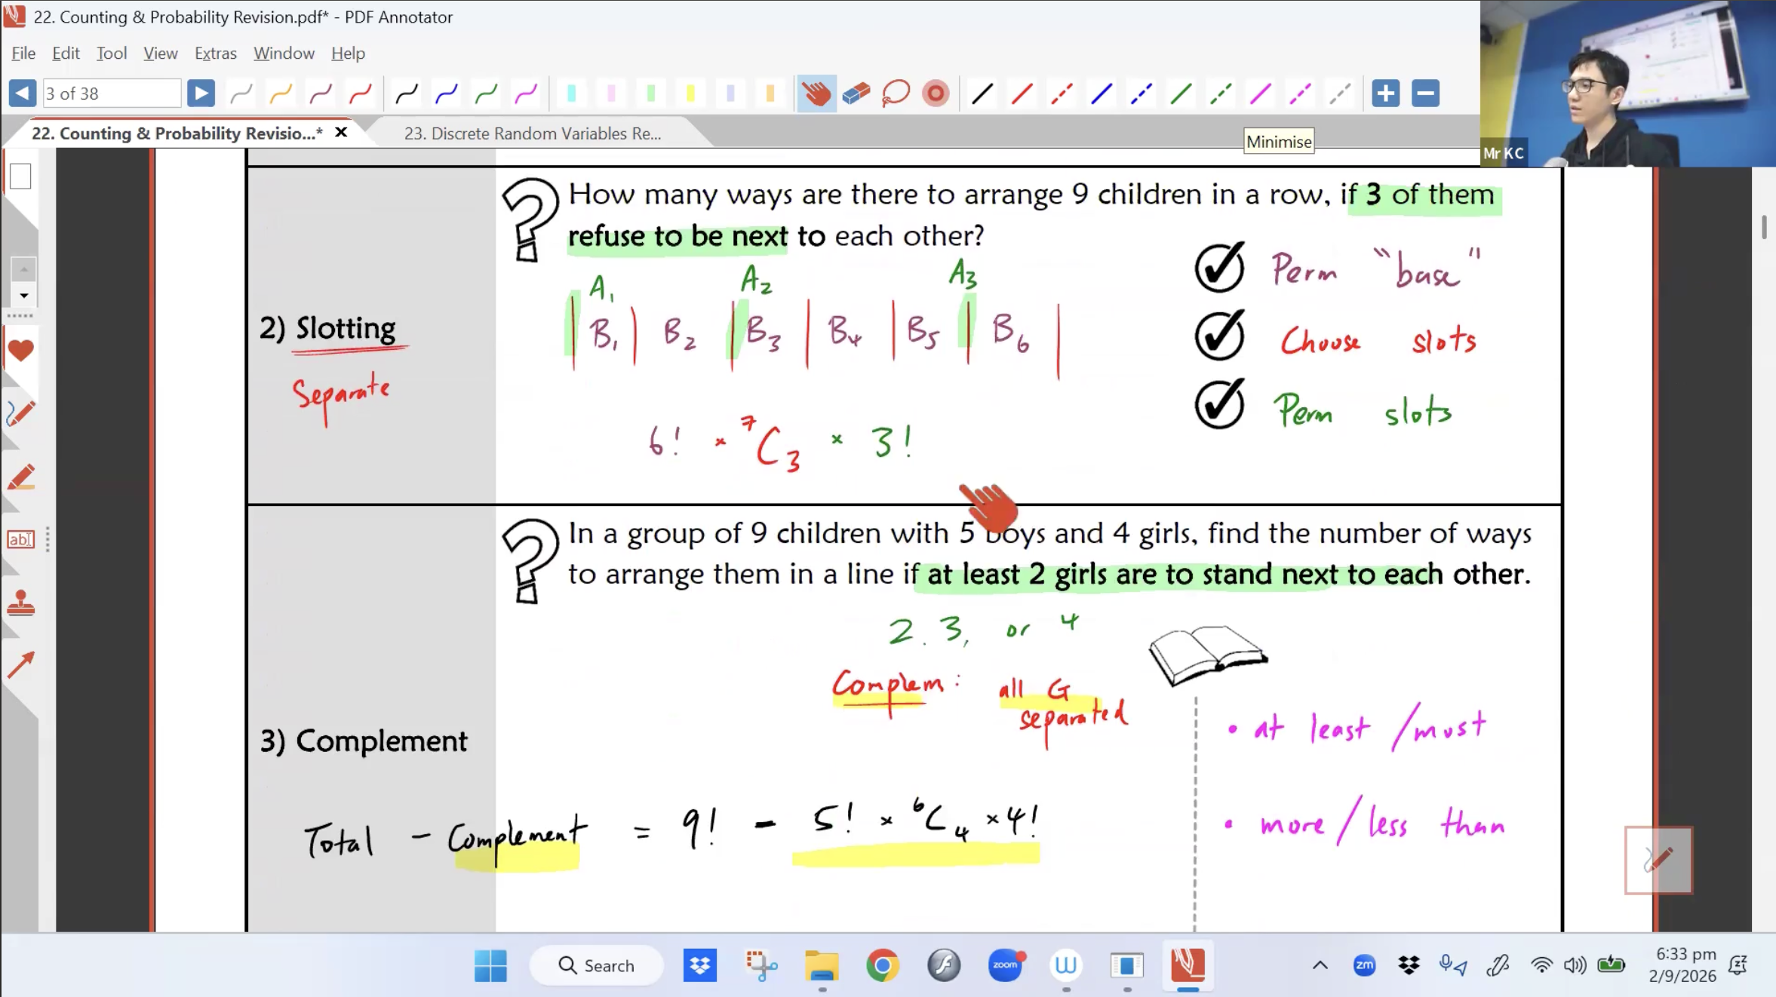Open Dropbox from the taskbar
The width and height of the screenshot is (1776, 997).
coord(700,965)
